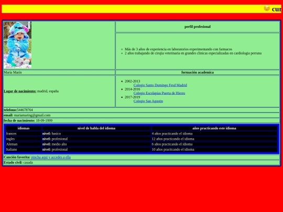Click the '2002-2013' list entry
Viewport: 283px width, 212px height.
pyautogui.click(x=132, y=81)
